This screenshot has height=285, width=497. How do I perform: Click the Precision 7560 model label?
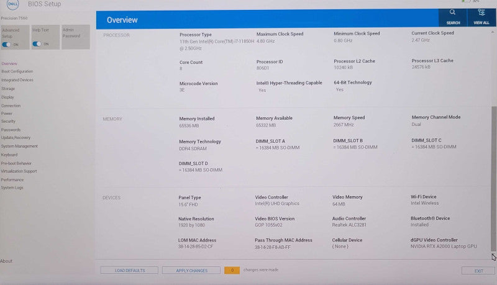pos(14,19)
